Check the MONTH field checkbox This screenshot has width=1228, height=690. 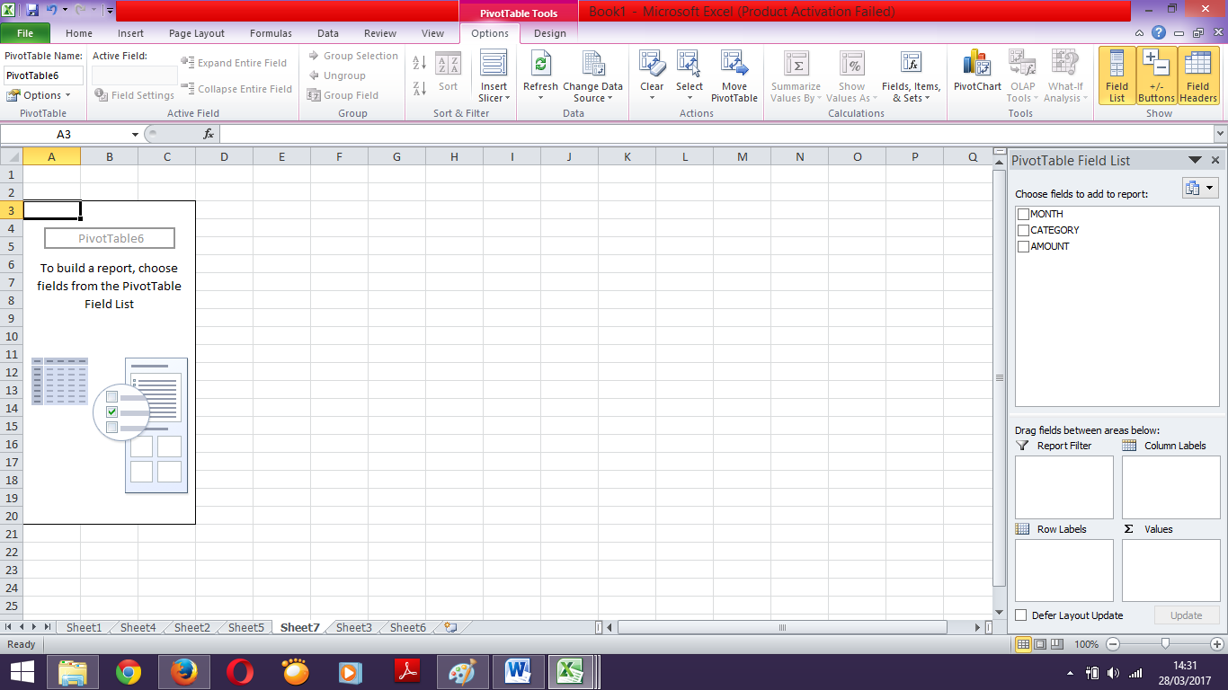coord(1023,214)
